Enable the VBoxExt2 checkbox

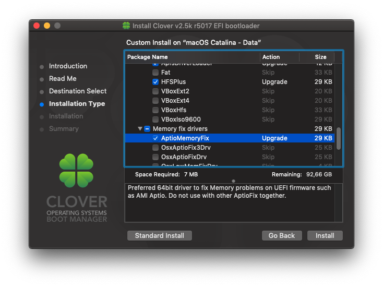click(x=155, y=91)
